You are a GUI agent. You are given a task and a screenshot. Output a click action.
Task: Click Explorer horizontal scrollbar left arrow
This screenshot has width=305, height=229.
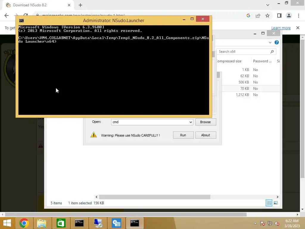point(97,197)
